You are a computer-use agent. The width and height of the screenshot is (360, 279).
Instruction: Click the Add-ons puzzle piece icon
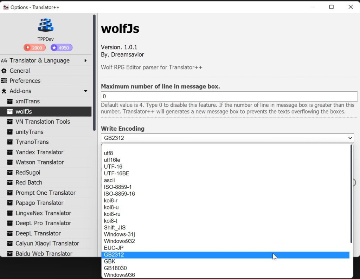pos(4,91)
